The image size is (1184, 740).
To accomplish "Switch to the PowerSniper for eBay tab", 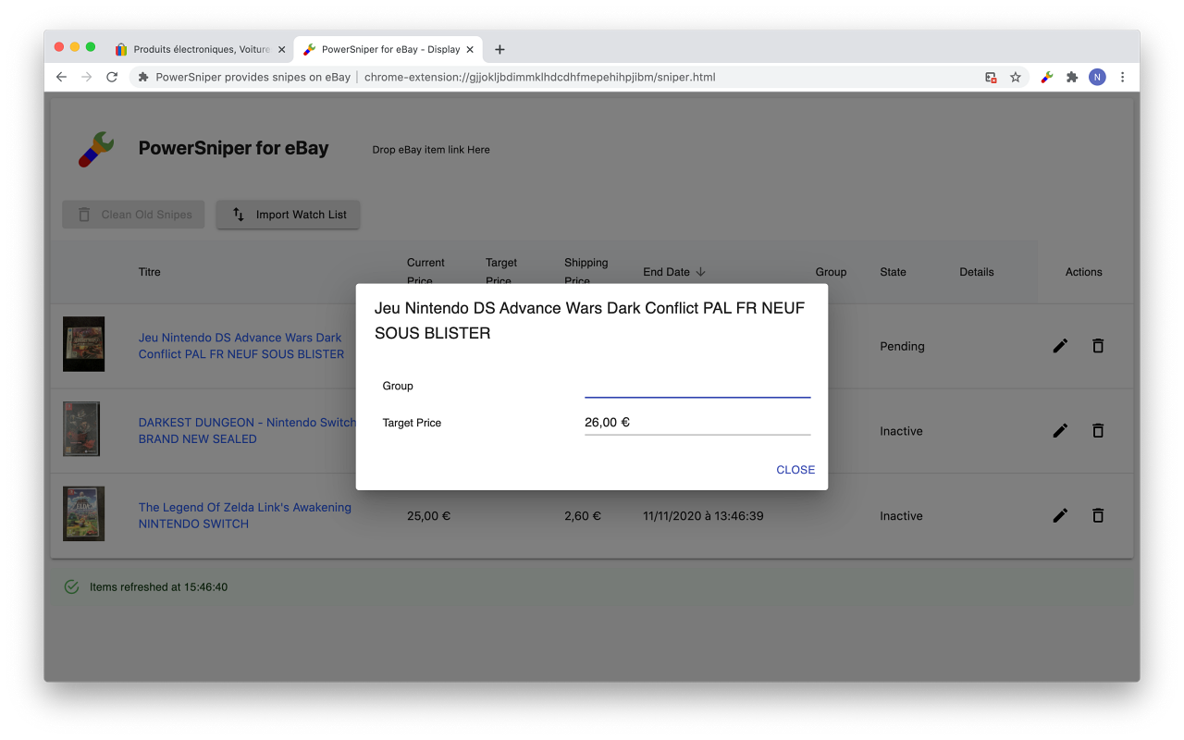I will tap(388, 49).
